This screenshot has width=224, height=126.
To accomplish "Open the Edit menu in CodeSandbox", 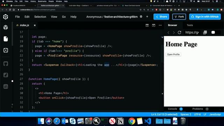I will 27,17.
